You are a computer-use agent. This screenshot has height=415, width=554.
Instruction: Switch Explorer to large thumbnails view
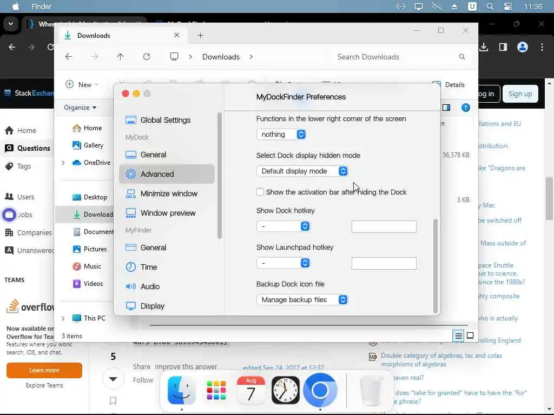tap(470, 336)
